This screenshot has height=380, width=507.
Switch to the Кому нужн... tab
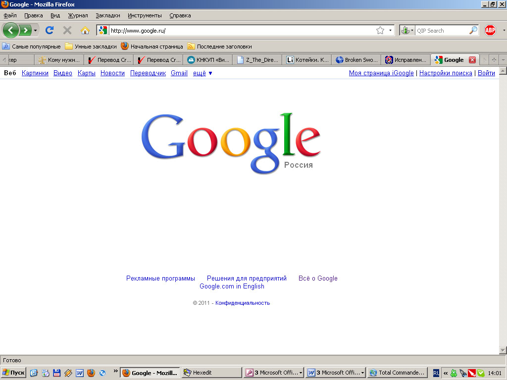[x=59, y=60]
